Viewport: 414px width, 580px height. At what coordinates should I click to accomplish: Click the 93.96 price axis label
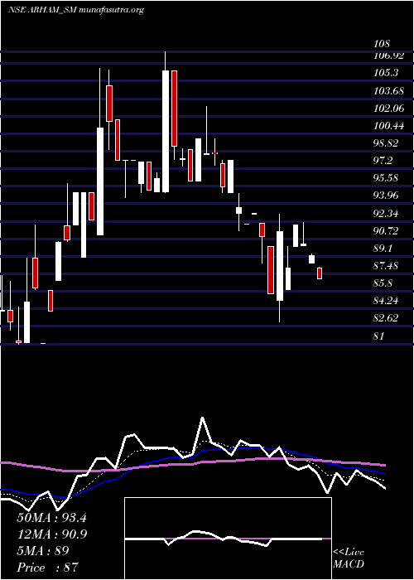coord(386,196)
